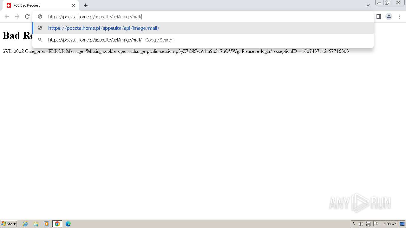Toggle the browser side panel

(379, 16)
